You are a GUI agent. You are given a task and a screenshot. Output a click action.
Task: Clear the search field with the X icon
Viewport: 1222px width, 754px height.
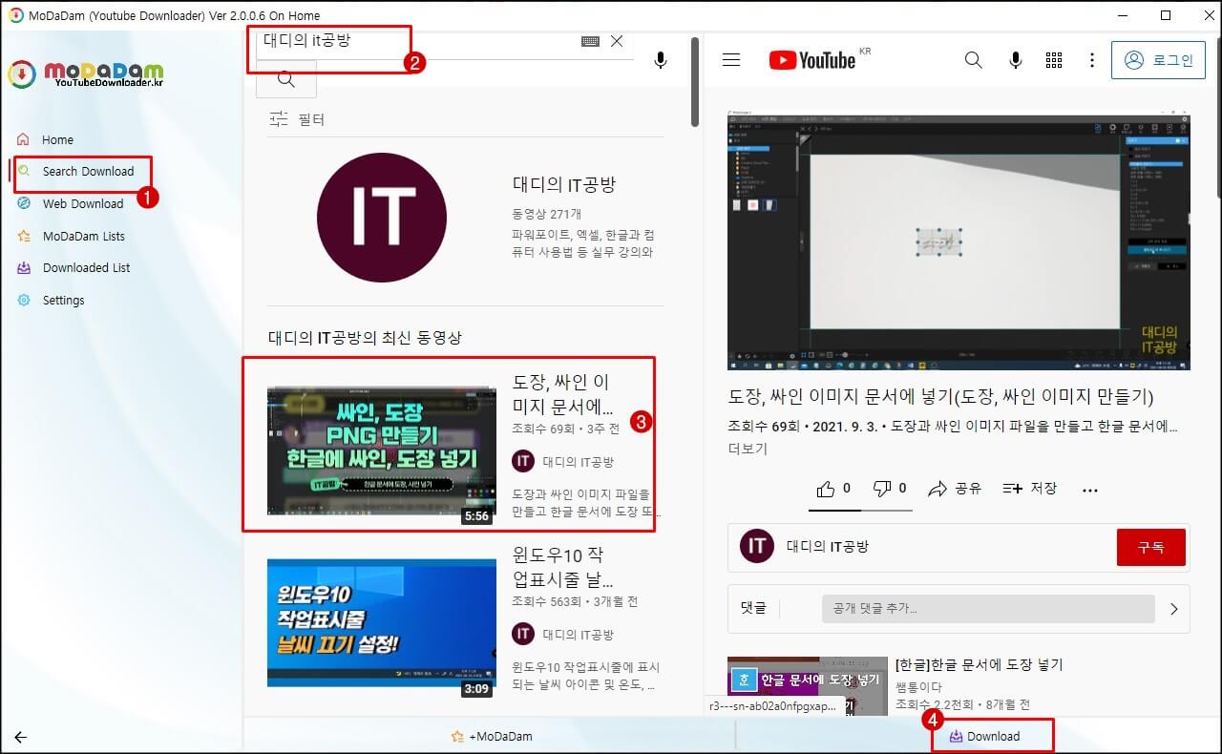[616, 40]
